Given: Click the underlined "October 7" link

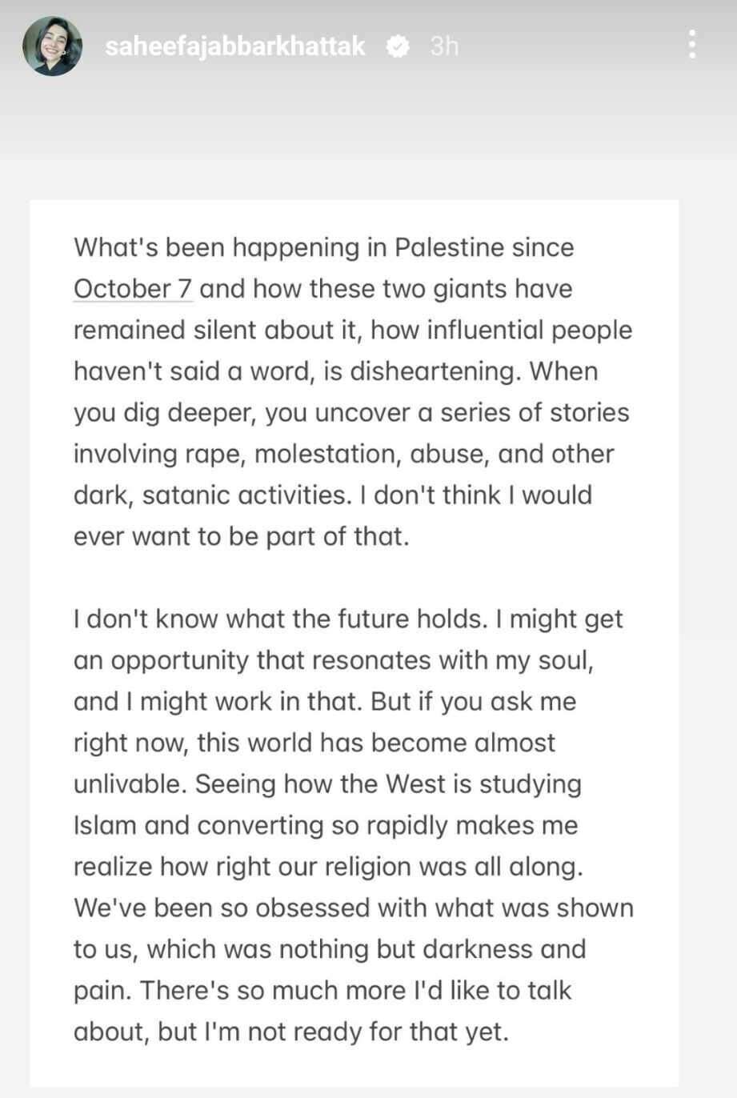Looking at the screenshot, I should click(133, 288).
